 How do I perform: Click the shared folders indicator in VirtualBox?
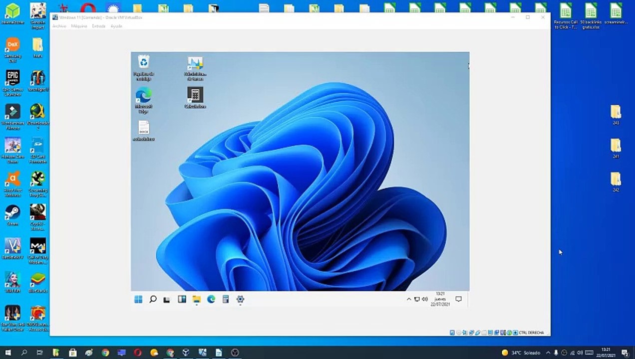coord(484,333)
